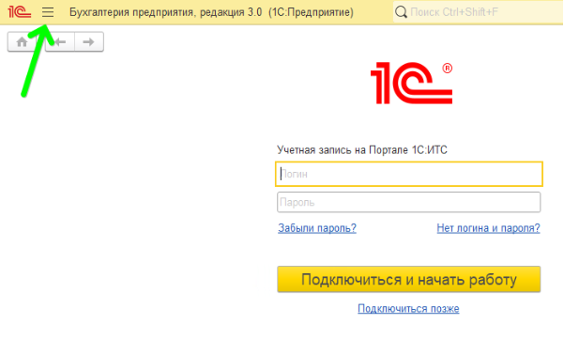This screenshot has height=355, width=564.
Task: Click title Бухгалтерия предприятия, редакция 3.0
Action: (x=165, y=12)
